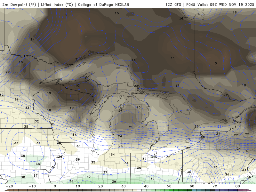
Task: Click the blue contour label '18'
Action: (171, 131)
